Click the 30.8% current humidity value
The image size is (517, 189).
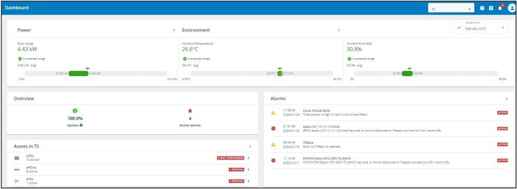[354, 49]
